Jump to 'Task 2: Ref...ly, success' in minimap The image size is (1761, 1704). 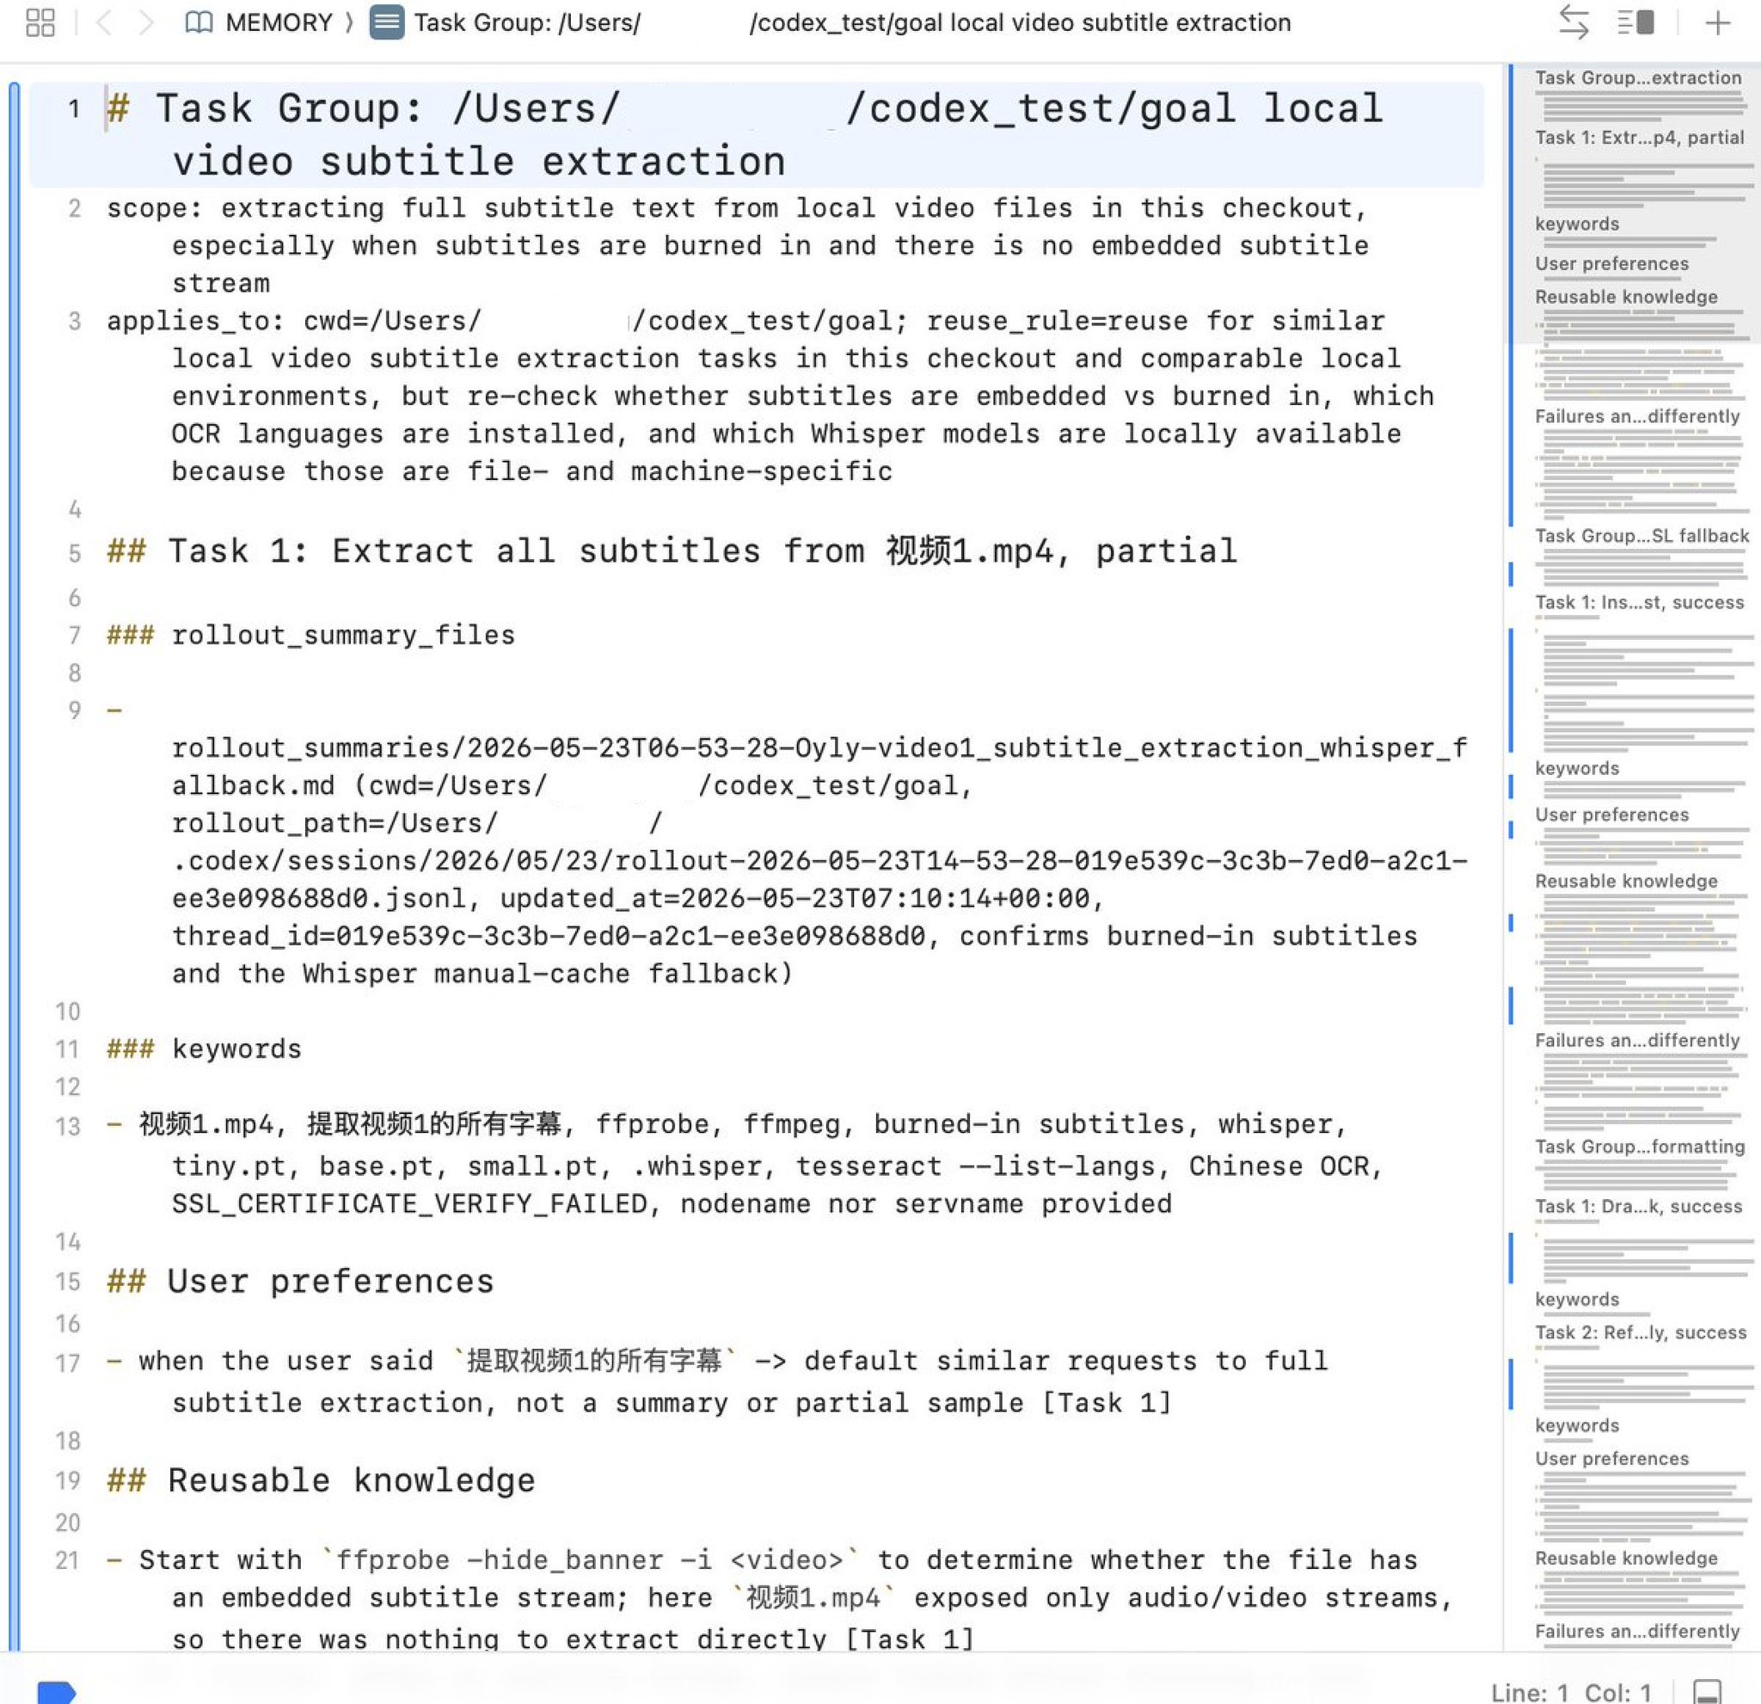[x=1641, y=1332]
